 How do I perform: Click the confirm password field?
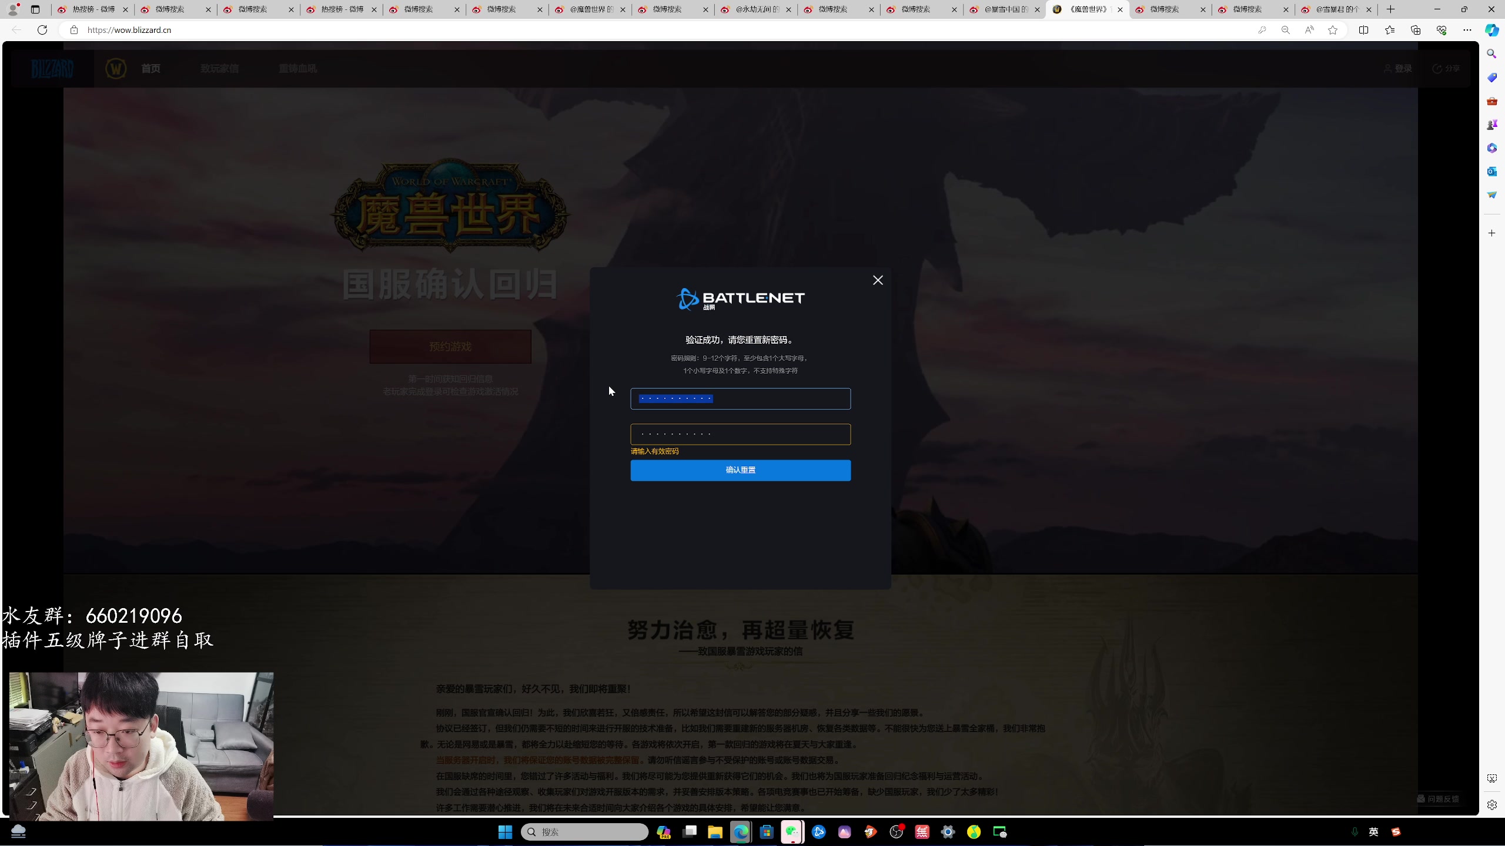[740, 434]
